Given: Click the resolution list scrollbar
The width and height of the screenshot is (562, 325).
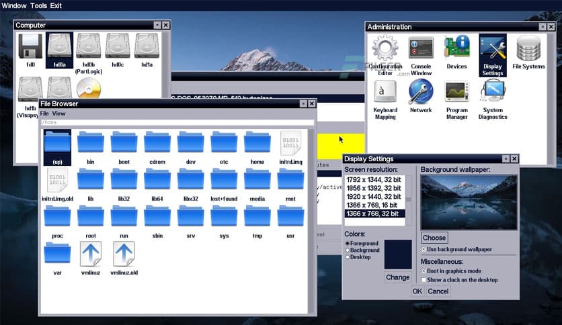Looking at the screenshot, I should [x=409, y=200].
